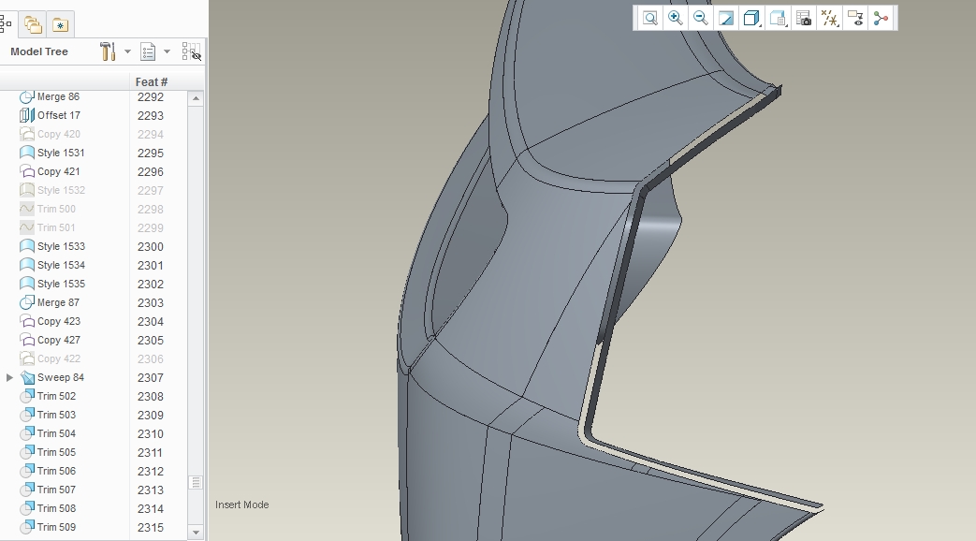Open the dropdown arrow beside the list icon
976x541 pixels.
167,51
